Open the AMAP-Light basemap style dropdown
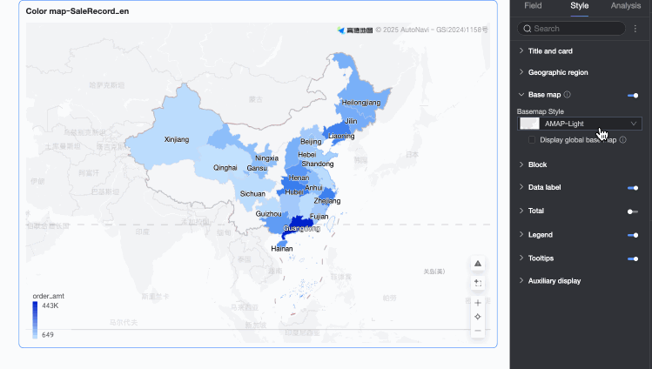 click(580, 124)
